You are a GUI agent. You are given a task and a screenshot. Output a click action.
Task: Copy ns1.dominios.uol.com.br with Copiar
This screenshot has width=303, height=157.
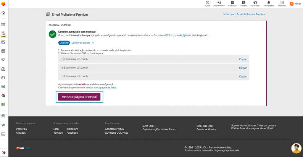click(x=243, y=59)
